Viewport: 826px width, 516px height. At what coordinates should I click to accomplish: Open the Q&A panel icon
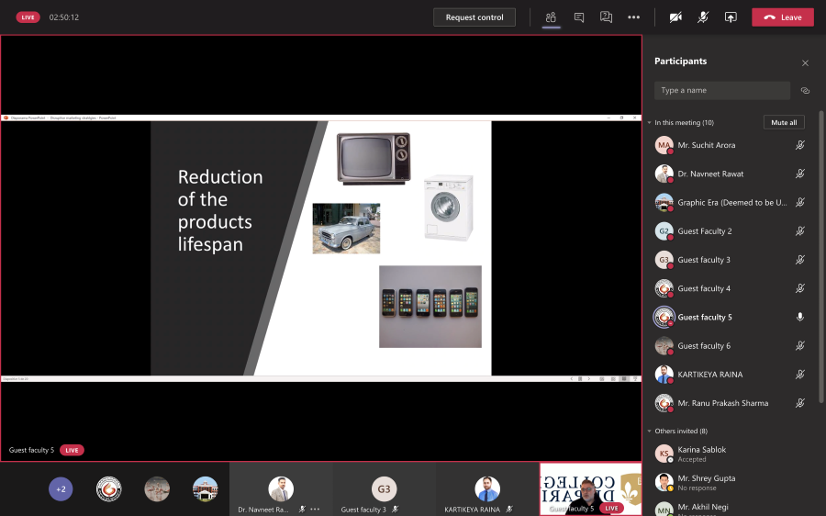[606, 17]
